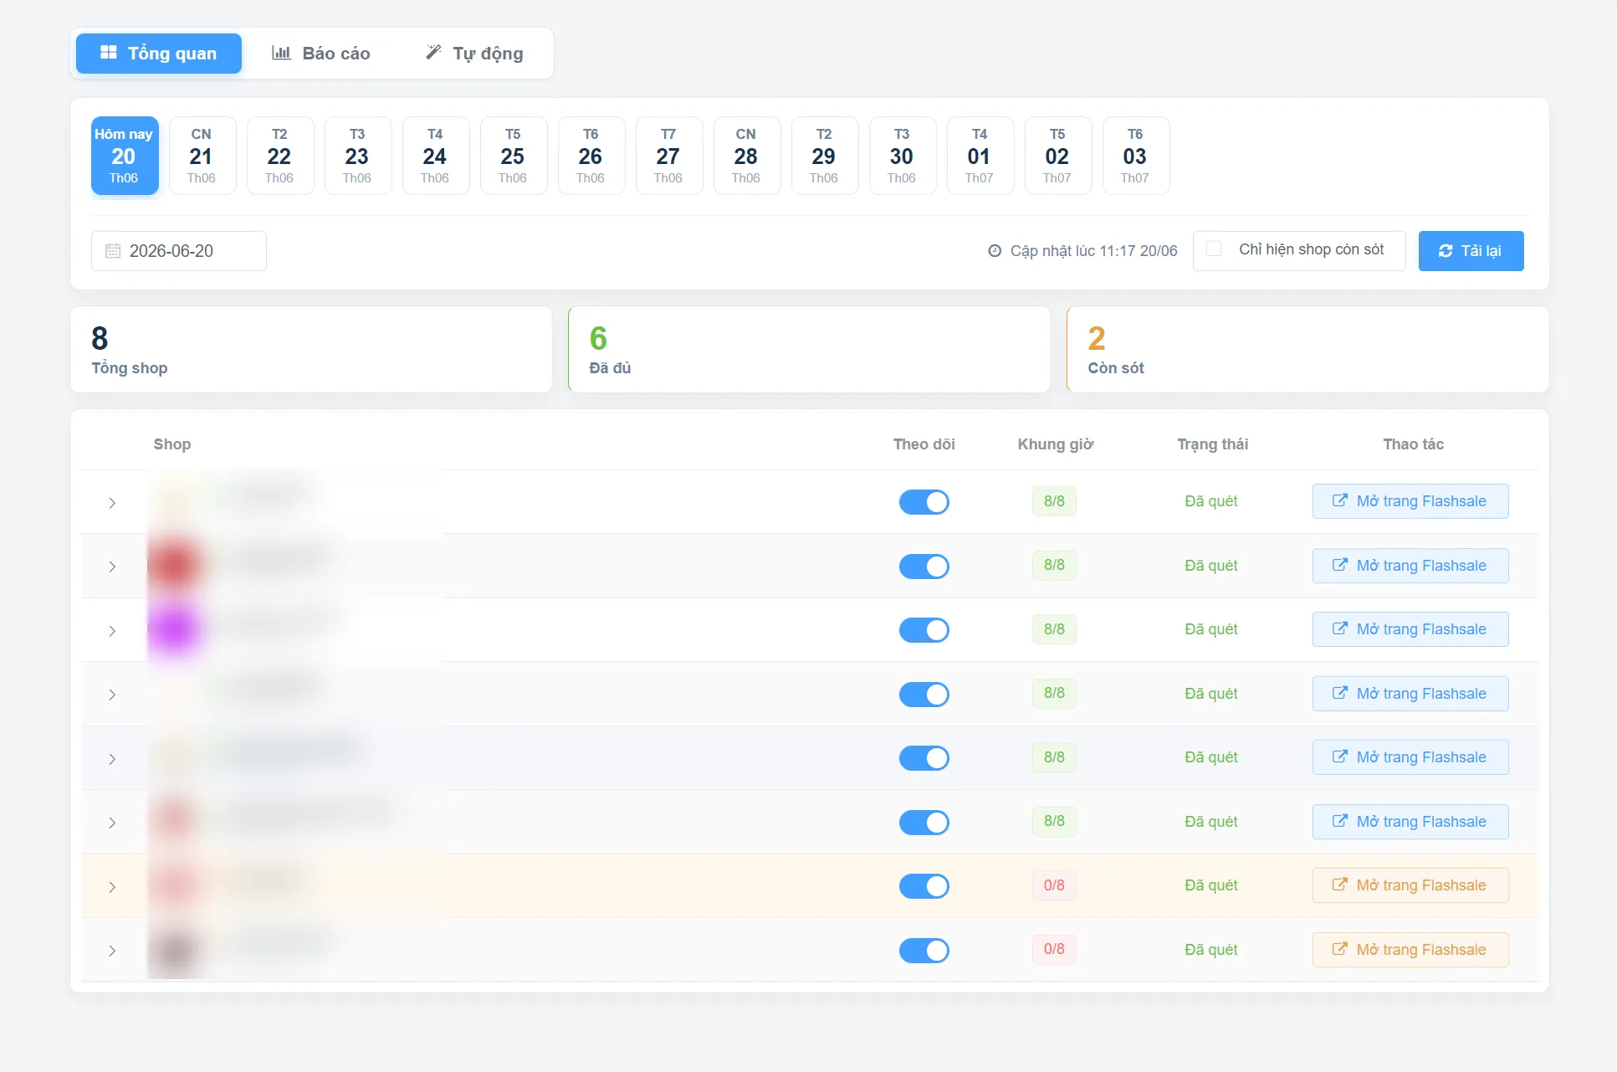Open Mở trang Flashsale in second row
1617x1072 pixels.
(x=1410, y=566)
